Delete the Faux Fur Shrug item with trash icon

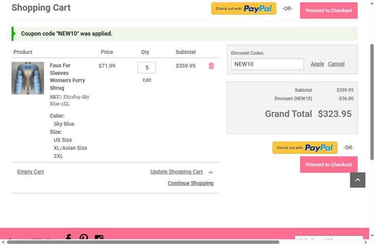pyautogui.click(x=211, y=66)
